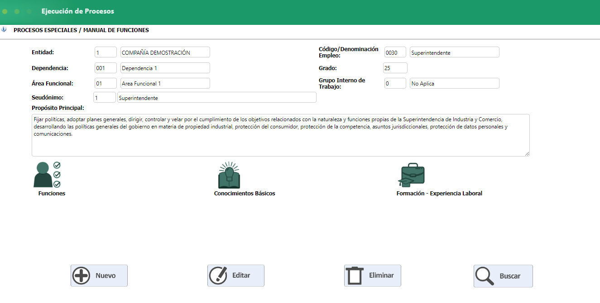The width and height of the screenshot is (600, 303).
Task: Select the Conocimientos Básicos label
Action: click(x=245, y=193)
